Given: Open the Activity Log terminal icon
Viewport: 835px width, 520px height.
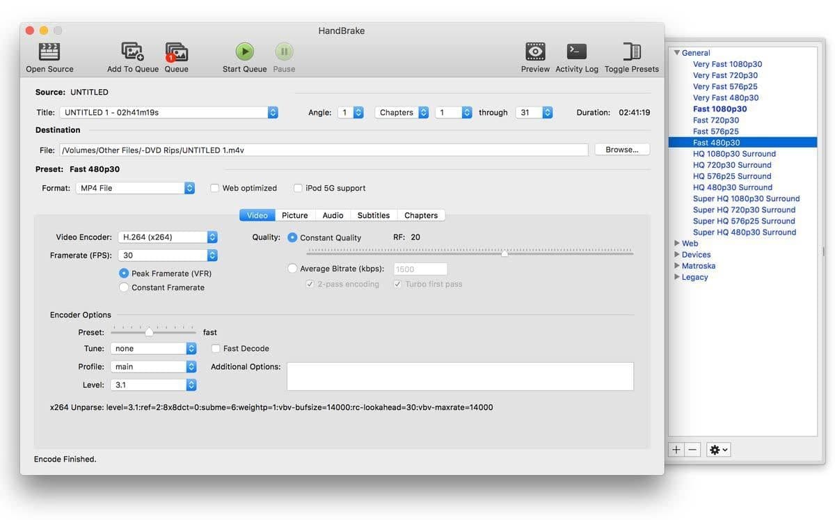Looking at the screenshot, I should pyautogui.click(x=577, y=52).
